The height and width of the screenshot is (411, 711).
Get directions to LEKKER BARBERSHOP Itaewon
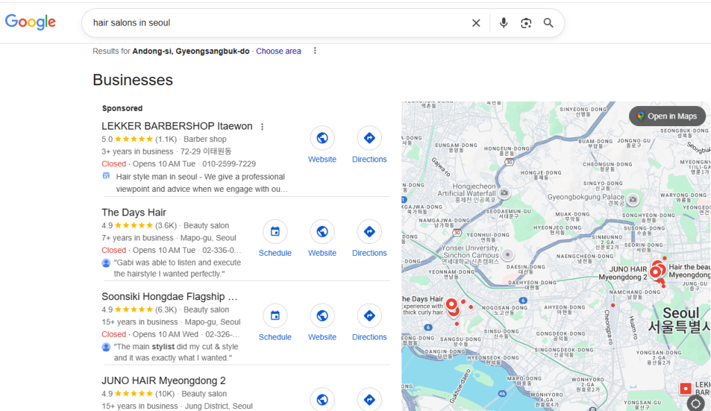point(369,138)
